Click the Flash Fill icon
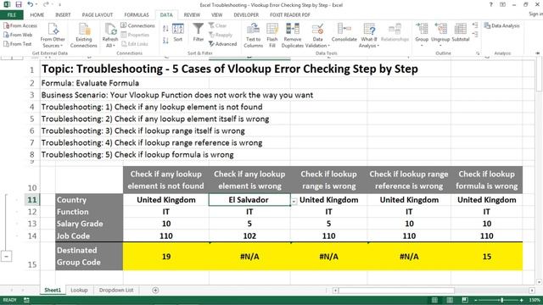This screenshot has width=543, height=305. 272,36
